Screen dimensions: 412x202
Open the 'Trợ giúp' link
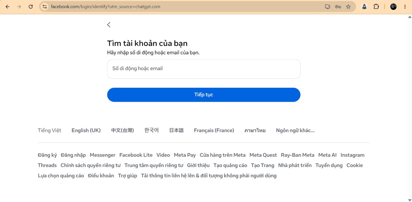(128, 176)
